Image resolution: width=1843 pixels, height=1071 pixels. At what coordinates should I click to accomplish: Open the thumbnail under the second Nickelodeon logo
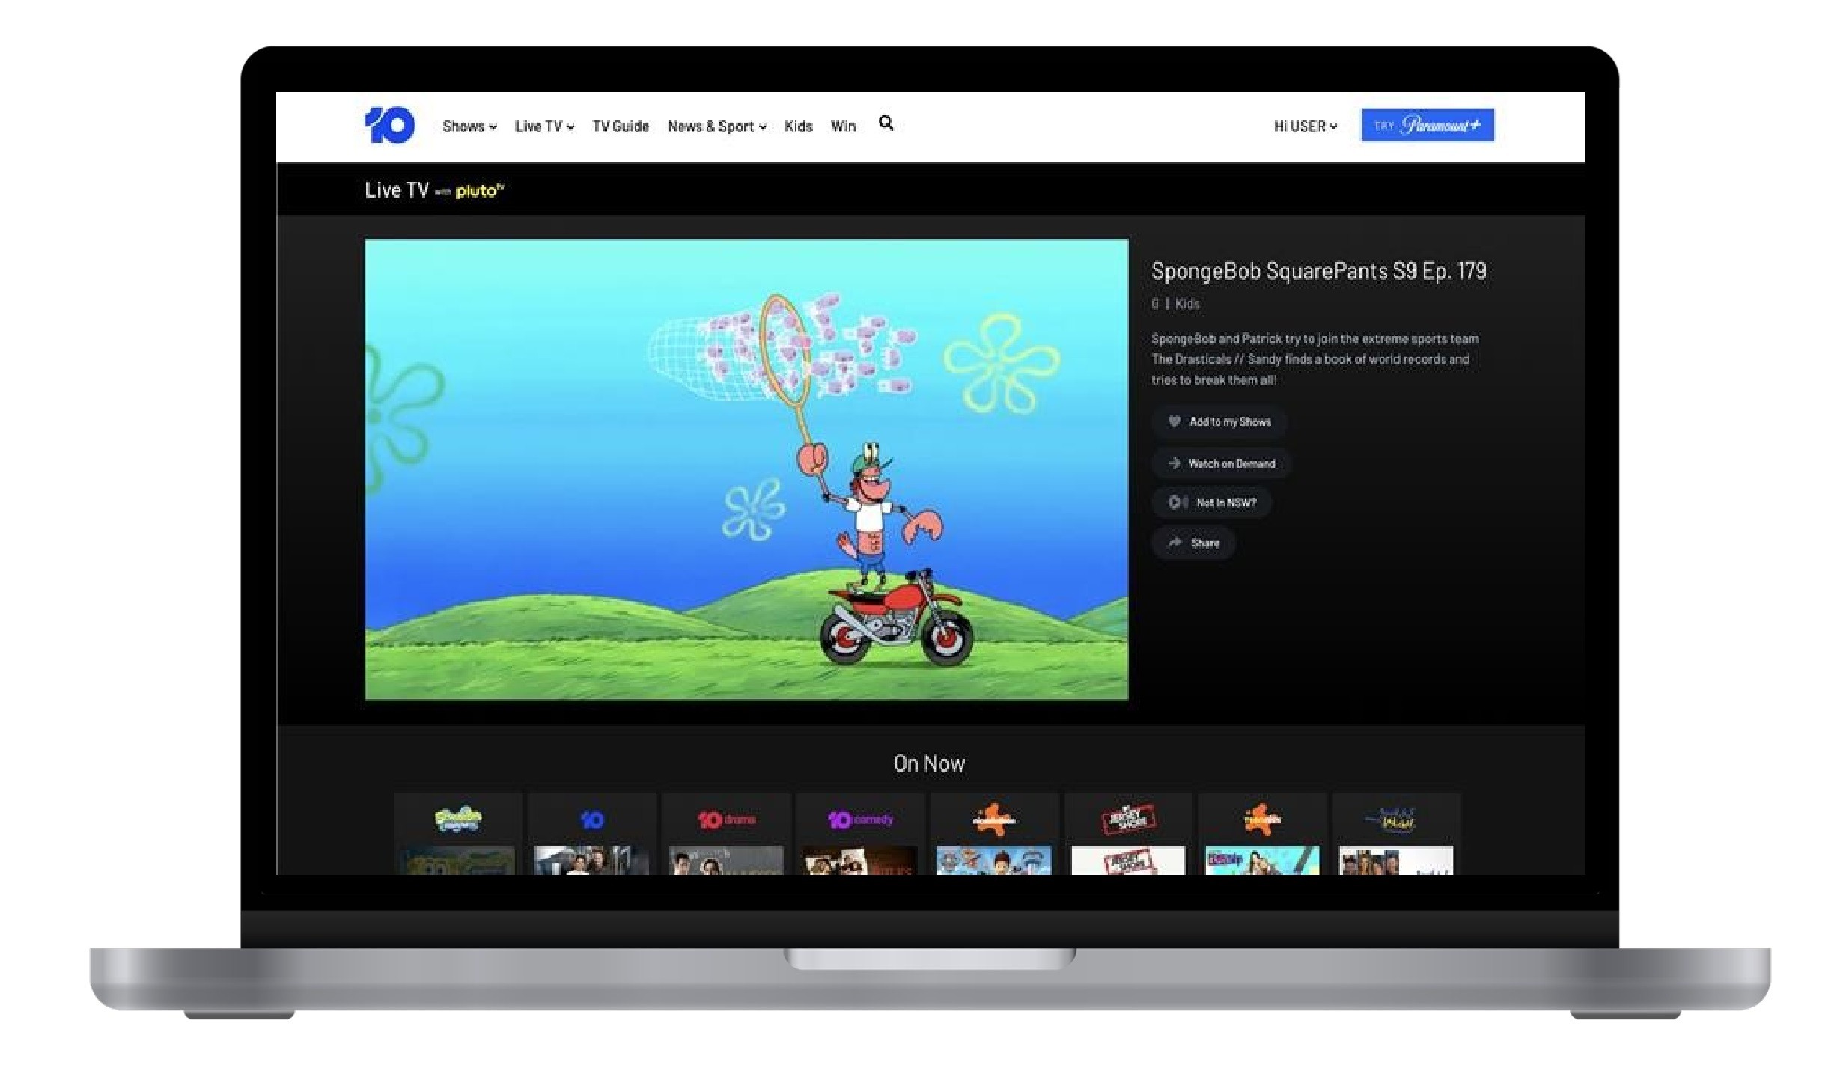point(1262,861)
